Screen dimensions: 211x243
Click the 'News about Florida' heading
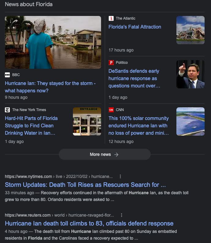pos(28,4)
